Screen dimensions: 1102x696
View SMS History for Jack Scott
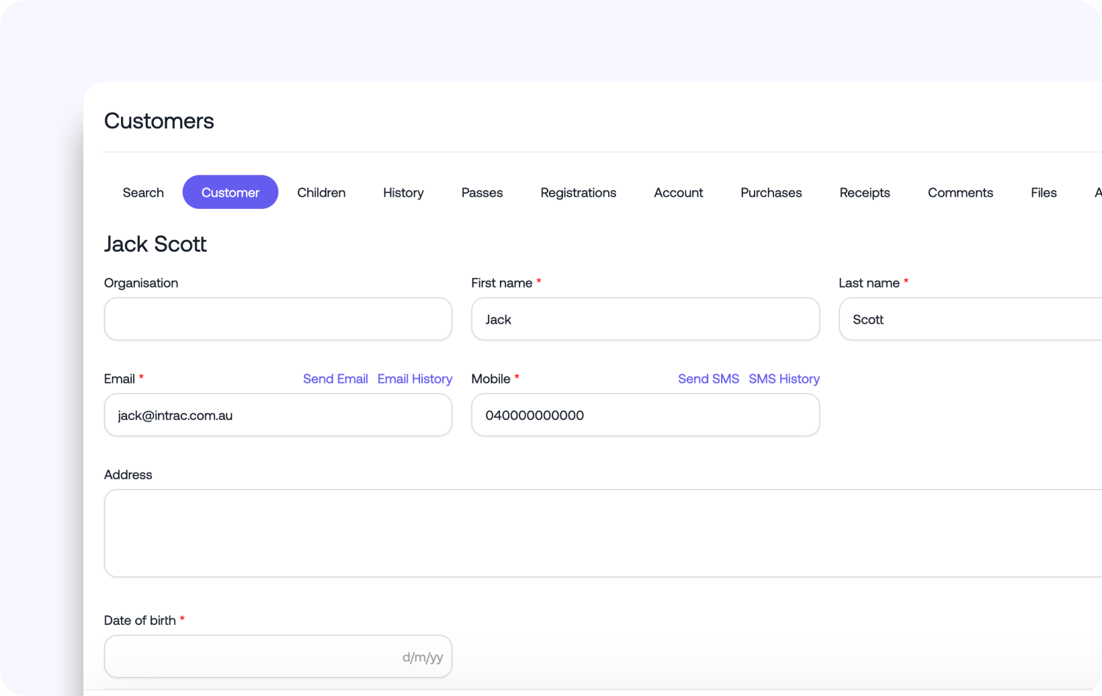(783, 378)
